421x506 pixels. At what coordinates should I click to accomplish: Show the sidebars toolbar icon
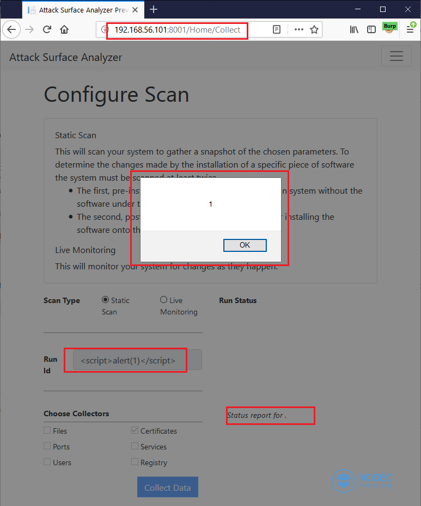[371, 30]
